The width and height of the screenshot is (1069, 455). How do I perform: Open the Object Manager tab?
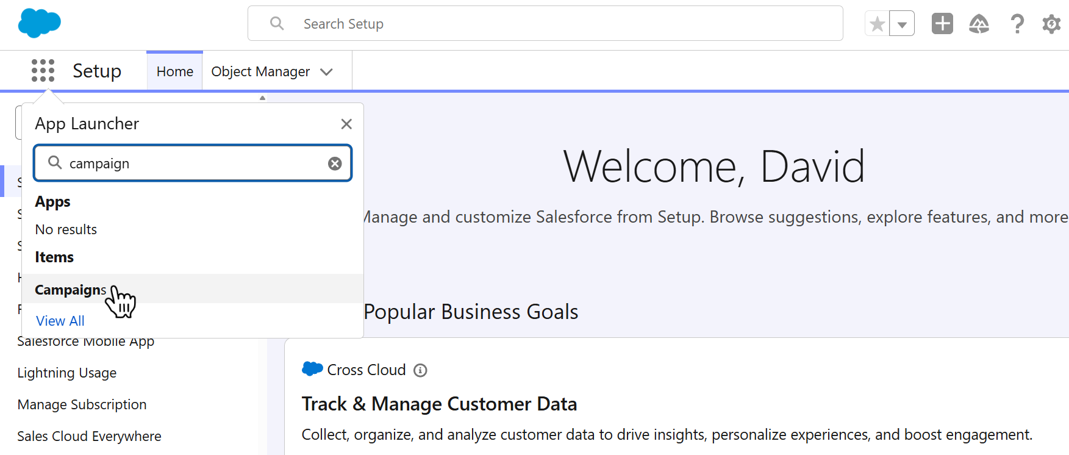pos(260,71)
